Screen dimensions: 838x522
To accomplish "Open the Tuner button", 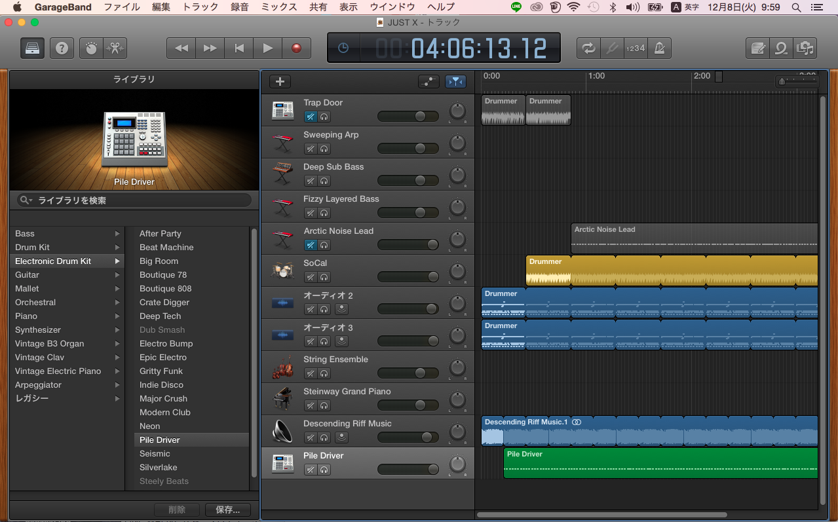I will [x=612, y=48].
